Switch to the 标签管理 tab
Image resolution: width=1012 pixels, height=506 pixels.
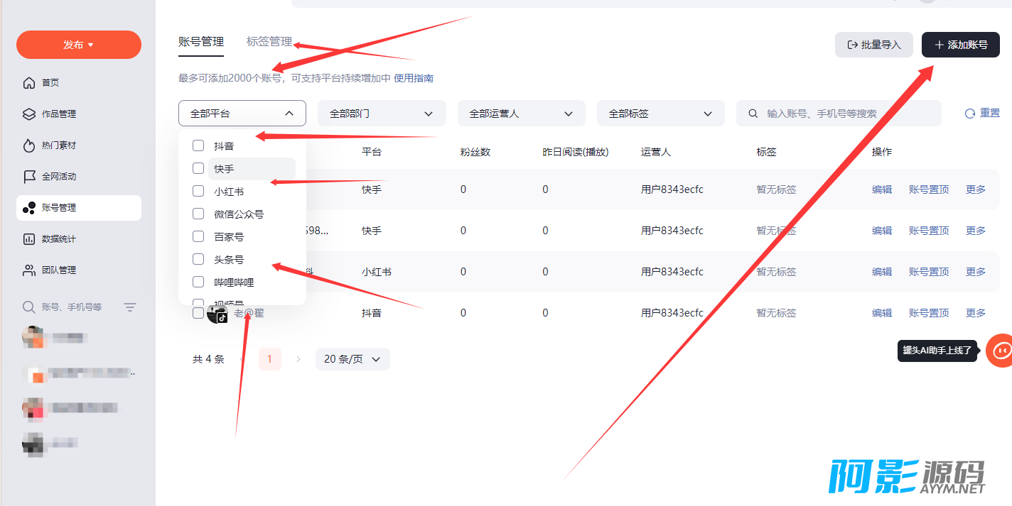(x=269, y=42)
